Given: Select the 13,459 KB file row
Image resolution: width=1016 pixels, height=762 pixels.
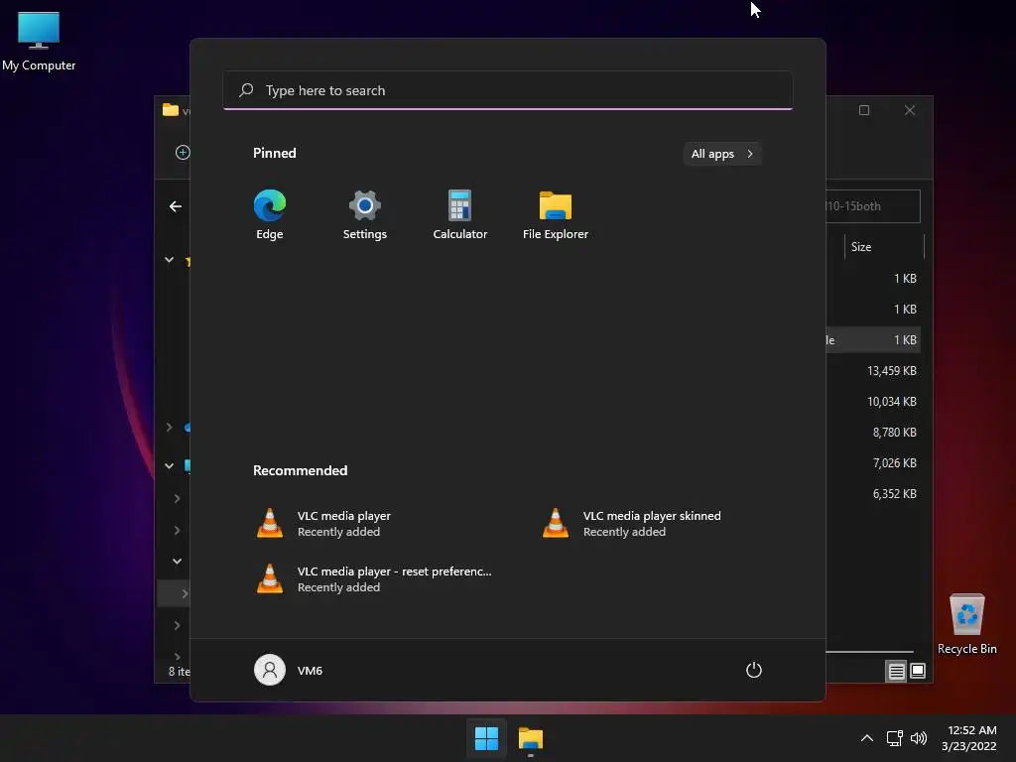Looking at the screenshot, I should [873, 371].
